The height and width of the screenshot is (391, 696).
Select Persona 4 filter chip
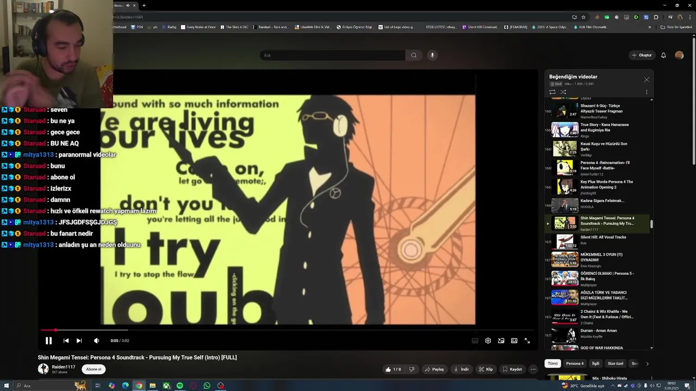click(575, 363)
